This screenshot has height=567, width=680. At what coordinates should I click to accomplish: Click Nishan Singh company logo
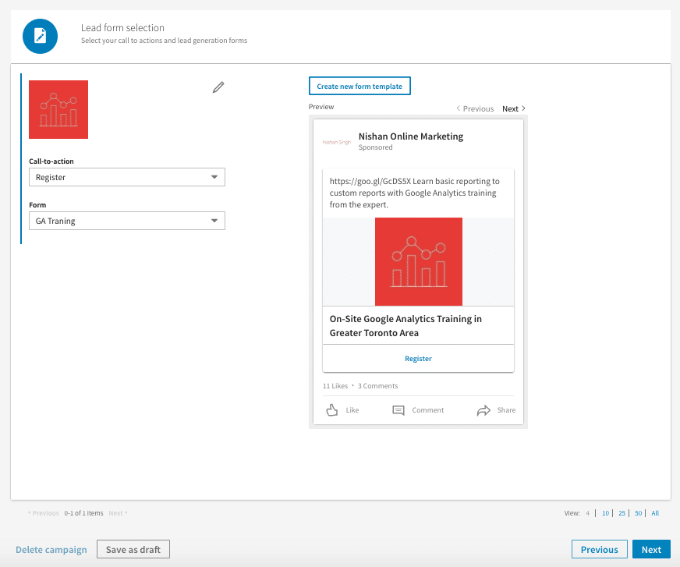[336, 142]
